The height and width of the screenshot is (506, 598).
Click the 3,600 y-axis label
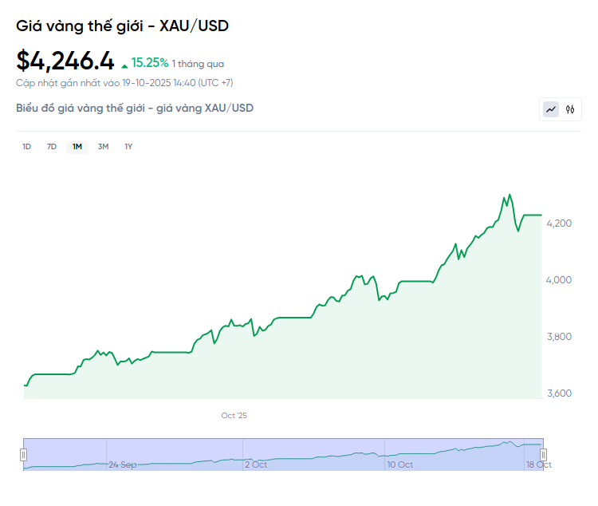tap(558, 393)
